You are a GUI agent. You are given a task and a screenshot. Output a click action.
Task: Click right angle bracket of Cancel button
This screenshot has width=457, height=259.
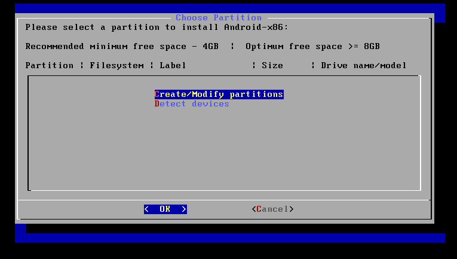(x=291, y=209)
